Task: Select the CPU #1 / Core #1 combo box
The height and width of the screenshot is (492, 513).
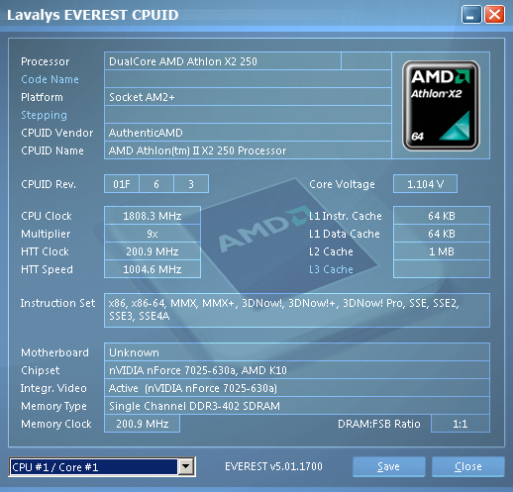Action: pyautogui.click(x=102, y=466)
